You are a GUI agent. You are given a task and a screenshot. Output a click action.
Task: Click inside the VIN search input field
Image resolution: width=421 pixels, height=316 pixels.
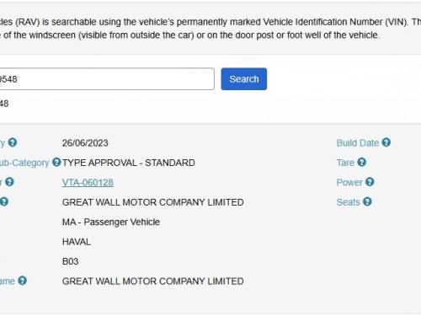coord(107,79)
